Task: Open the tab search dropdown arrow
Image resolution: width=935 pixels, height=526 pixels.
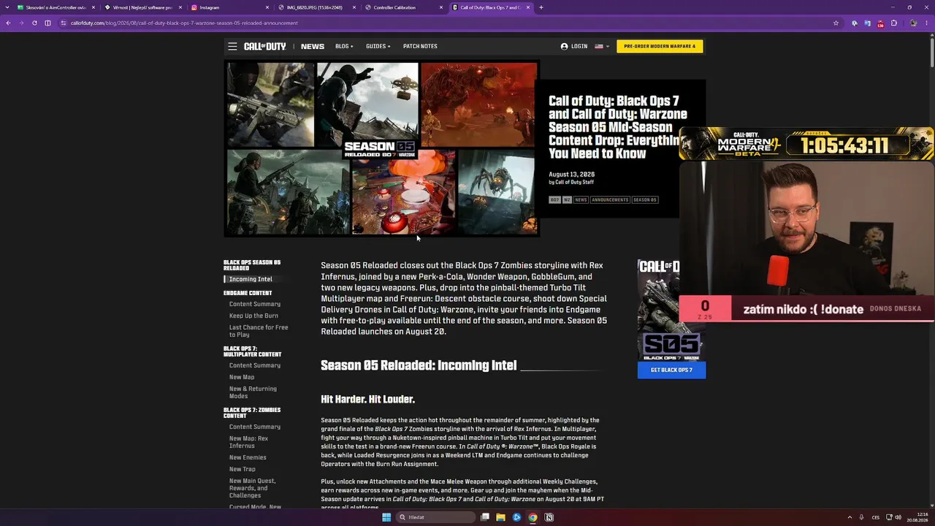Action: pyautogui.click(x=8, y=7)
